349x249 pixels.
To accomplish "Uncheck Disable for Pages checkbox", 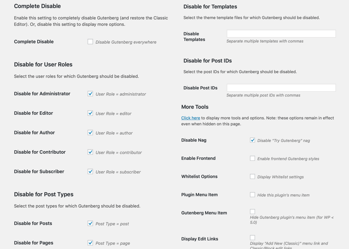I will pos(90,243).
